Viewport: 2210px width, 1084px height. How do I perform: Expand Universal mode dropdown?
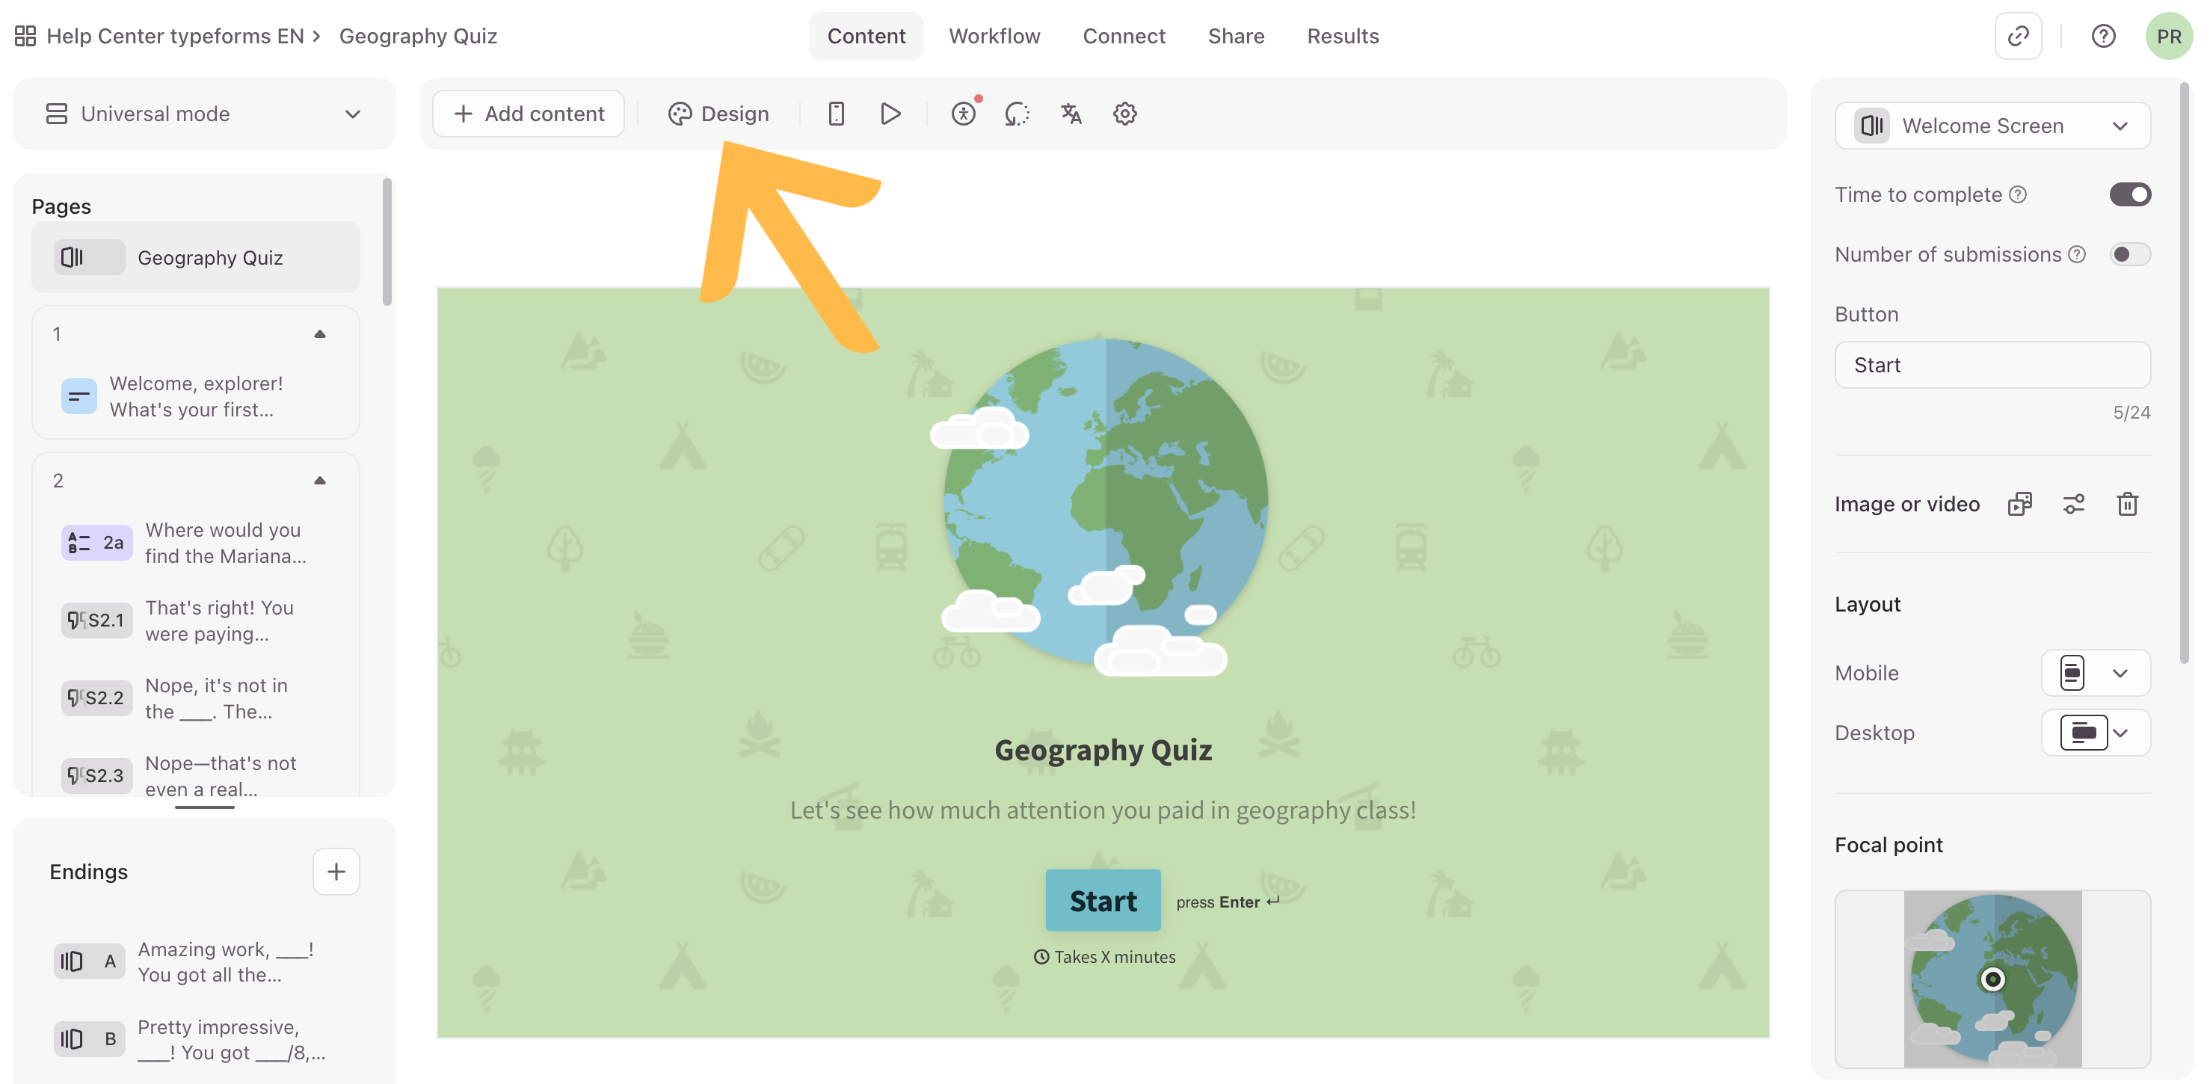(x=204, y=114)
